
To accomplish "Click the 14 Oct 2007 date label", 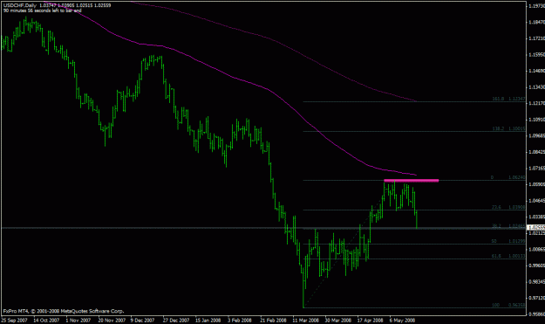I will pyautogui.click(x=46, y=321).
